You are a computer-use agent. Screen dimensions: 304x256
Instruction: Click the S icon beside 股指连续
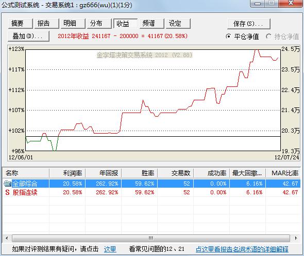(x=7, y=192)
